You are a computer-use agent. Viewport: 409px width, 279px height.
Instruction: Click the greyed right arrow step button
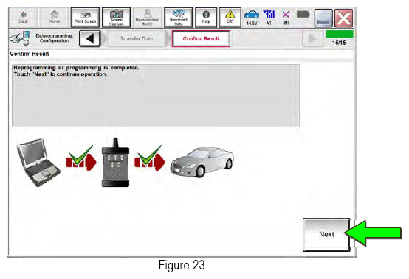click(312, 39)
